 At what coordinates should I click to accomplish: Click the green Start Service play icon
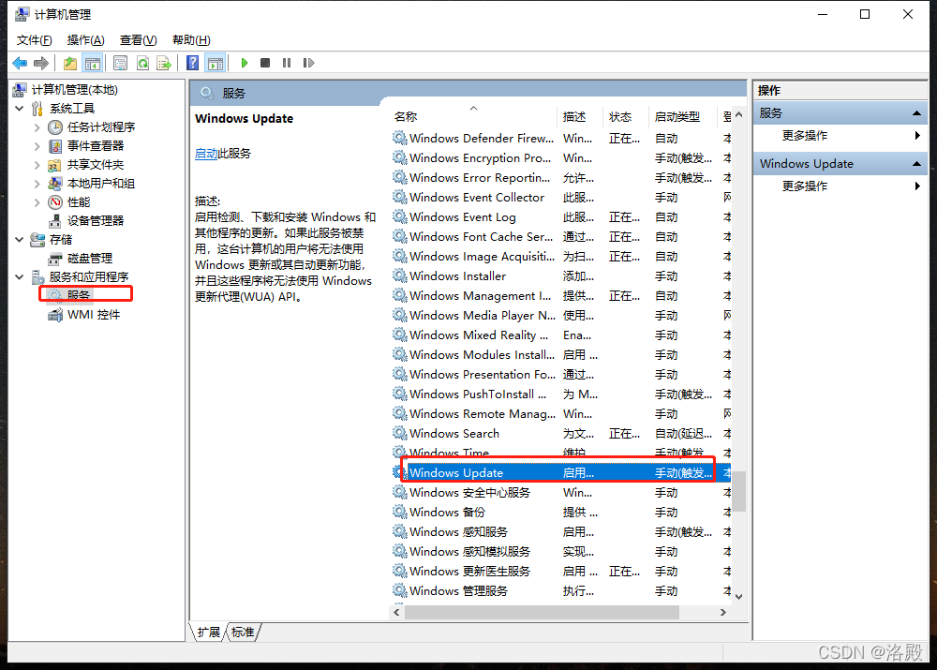(244, 63)
